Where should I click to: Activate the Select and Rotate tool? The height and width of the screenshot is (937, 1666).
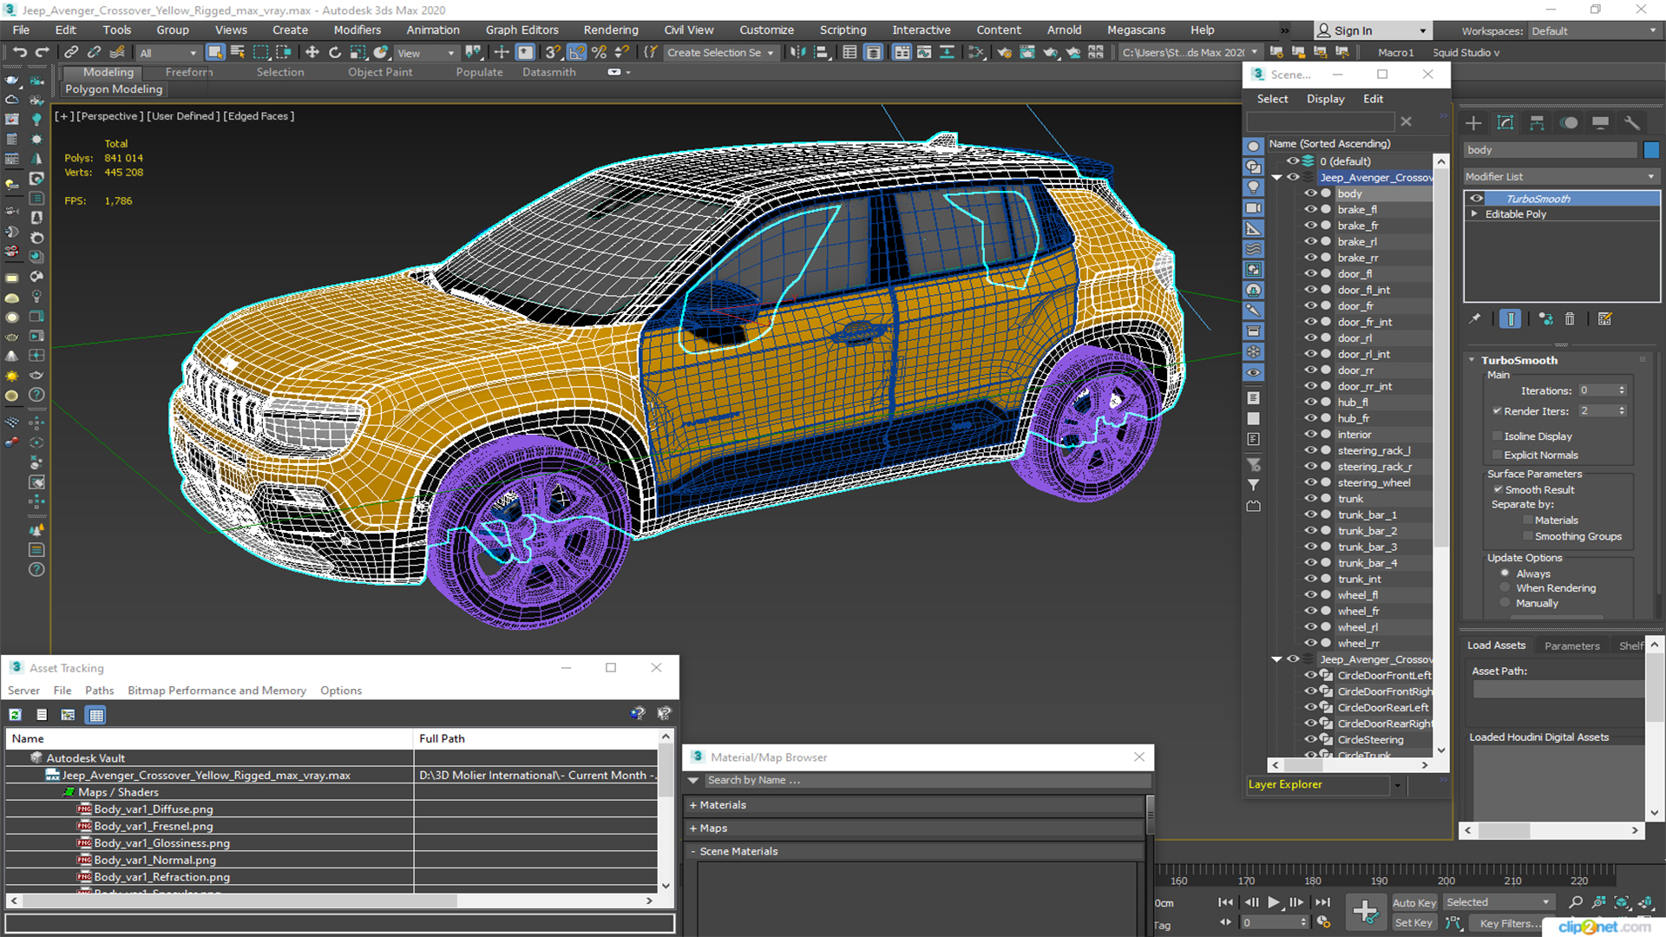335,52
